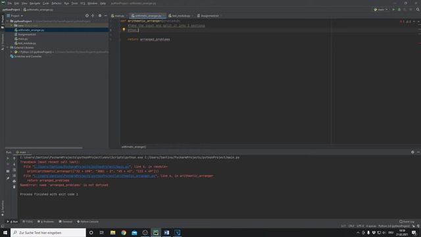This screenshot has height=237, width=421.
Task: Open Microsoft Word from the taskbar
Action: click(166, 232)
